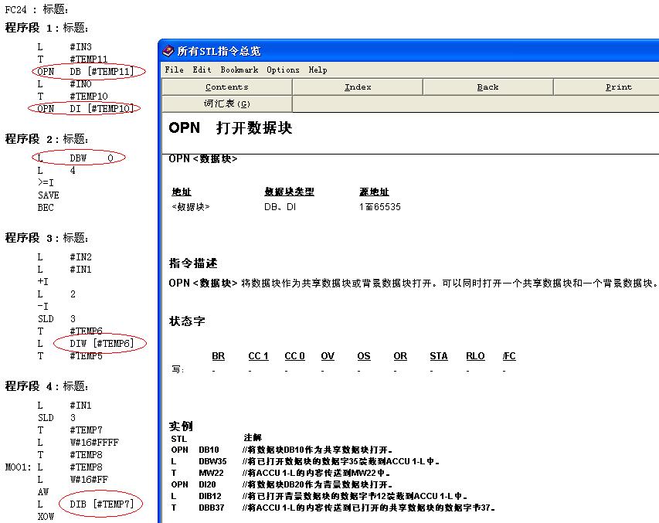Follow the 数据块类型 underlined link

tap(289, 192)
